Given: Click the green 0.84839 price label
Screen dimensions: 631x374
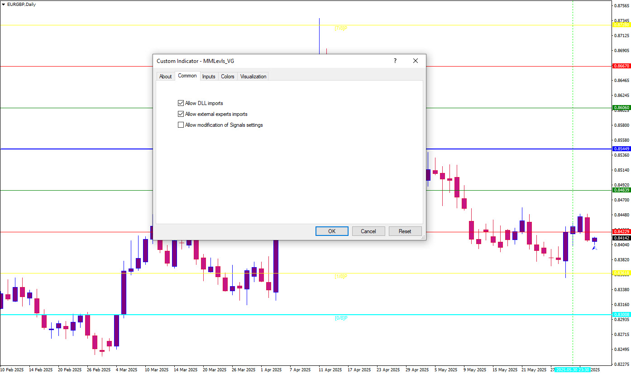Looking at the screenshot, I should click(621, 190).
